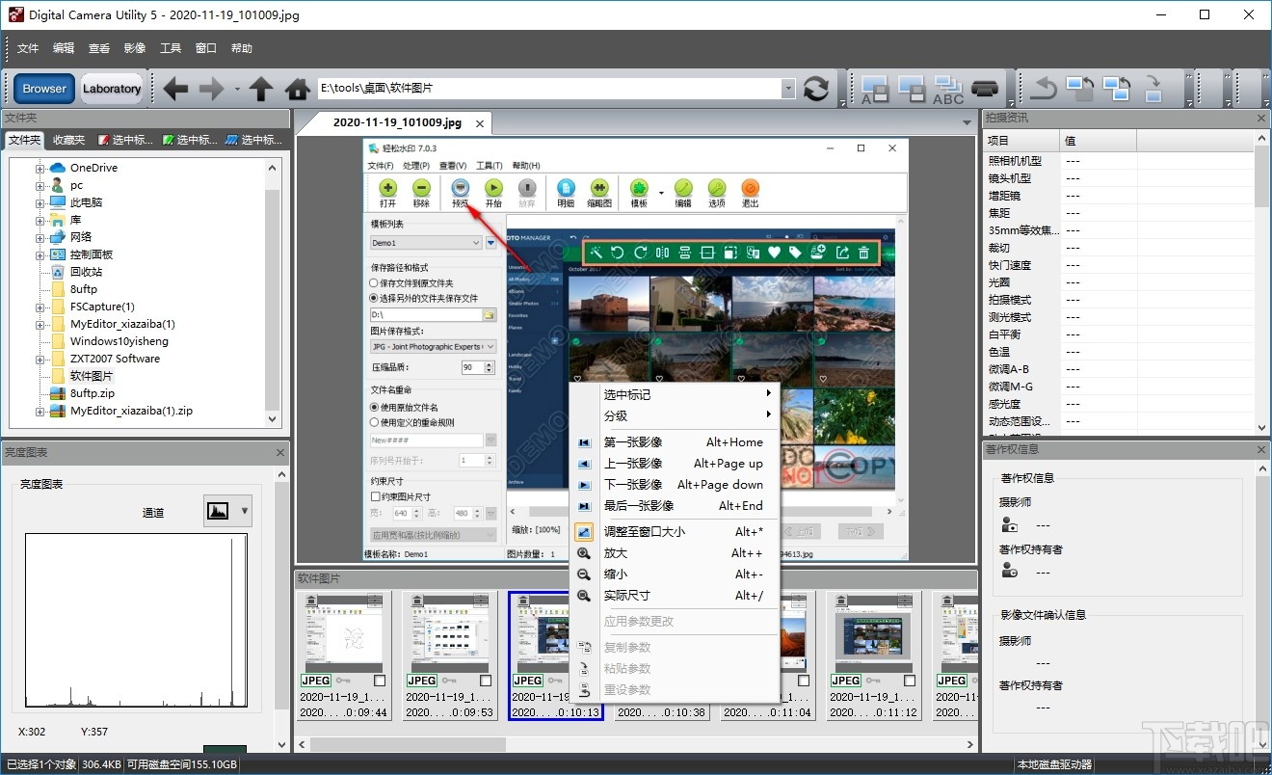Choose 实际尺寸 in context menu
The height and width of the screenshot is (775, 1272).
click(x=674, y=596)
